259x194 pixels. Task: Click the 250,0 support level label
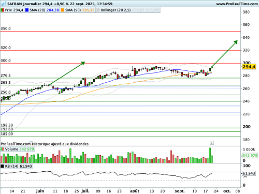pos(6,92)
